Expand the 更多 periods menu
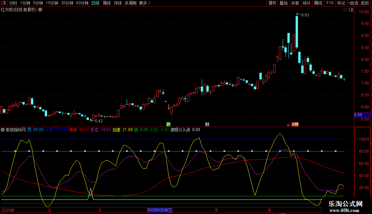This screenshot has width=372, height=214. (145, 3)
